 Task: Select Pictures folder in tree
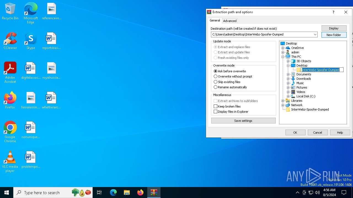pos(301,87)
